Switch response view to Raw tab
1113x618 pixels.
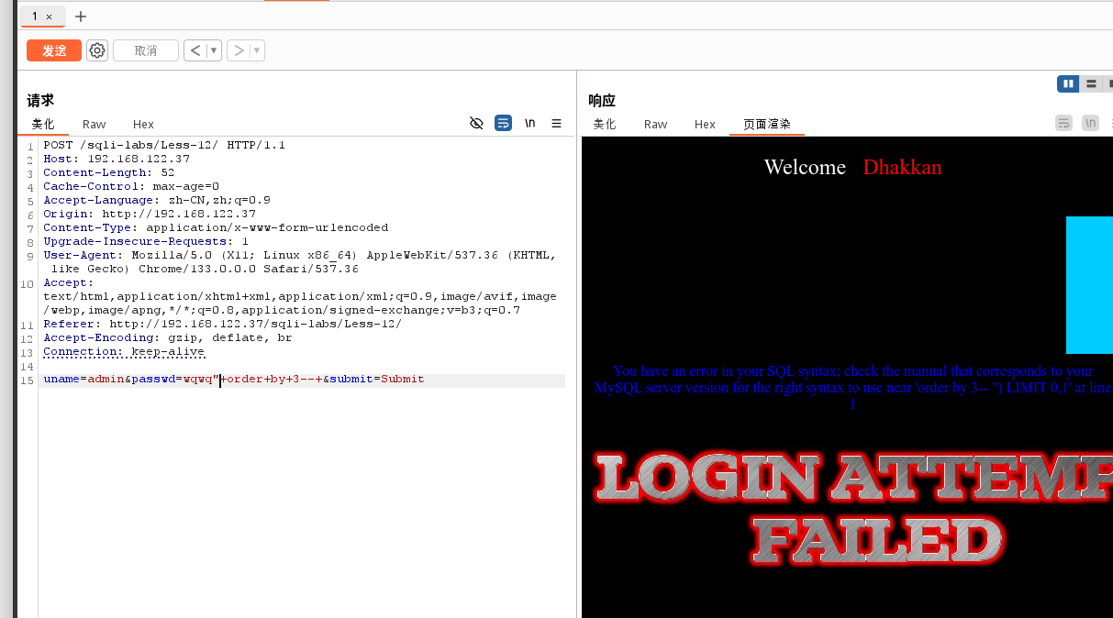coord(655,125)
